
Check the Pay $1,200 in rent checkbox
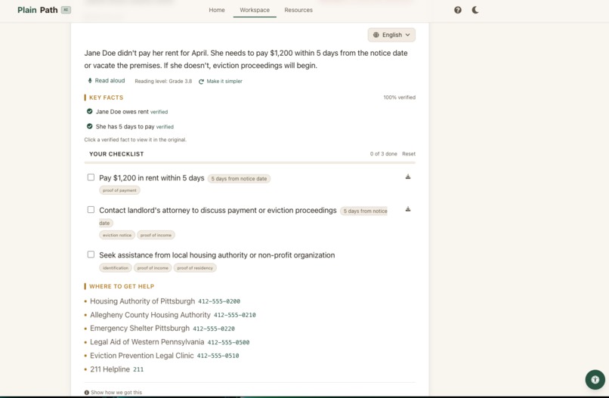click(x=91, y=177)
